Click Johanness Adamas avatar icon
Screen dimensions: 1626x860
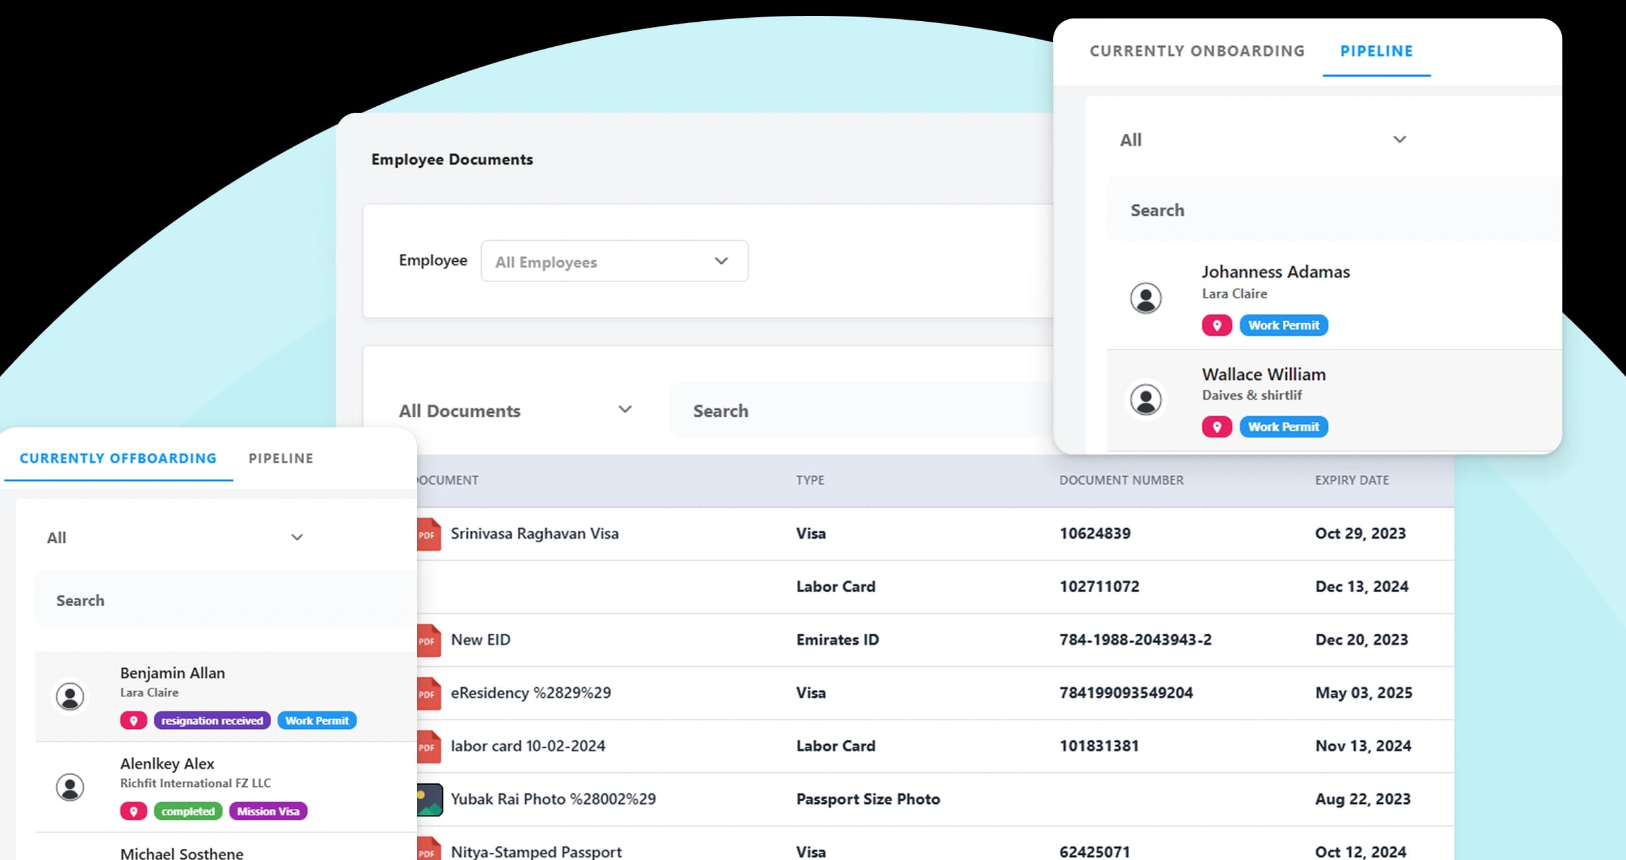tap(1146, 298)
